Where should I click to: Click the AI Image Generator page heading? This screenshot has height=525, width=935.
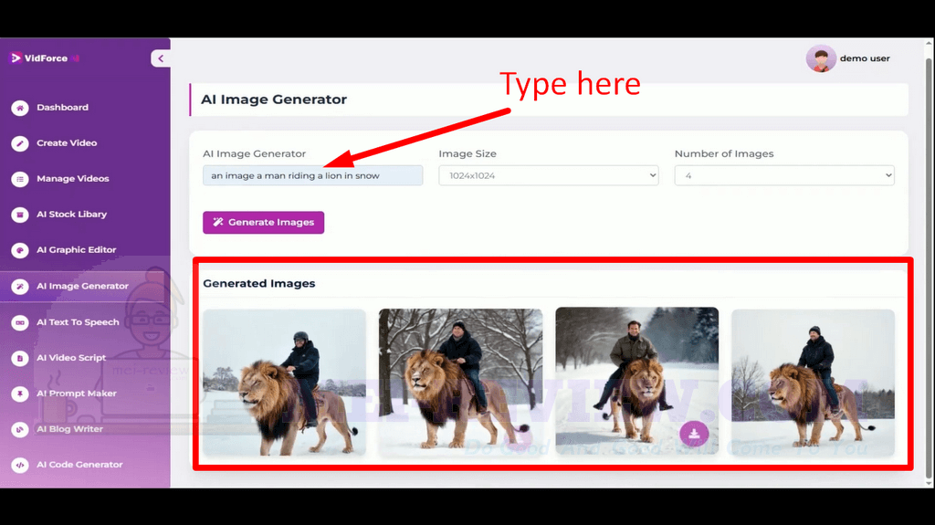click(x=274, y=100)
